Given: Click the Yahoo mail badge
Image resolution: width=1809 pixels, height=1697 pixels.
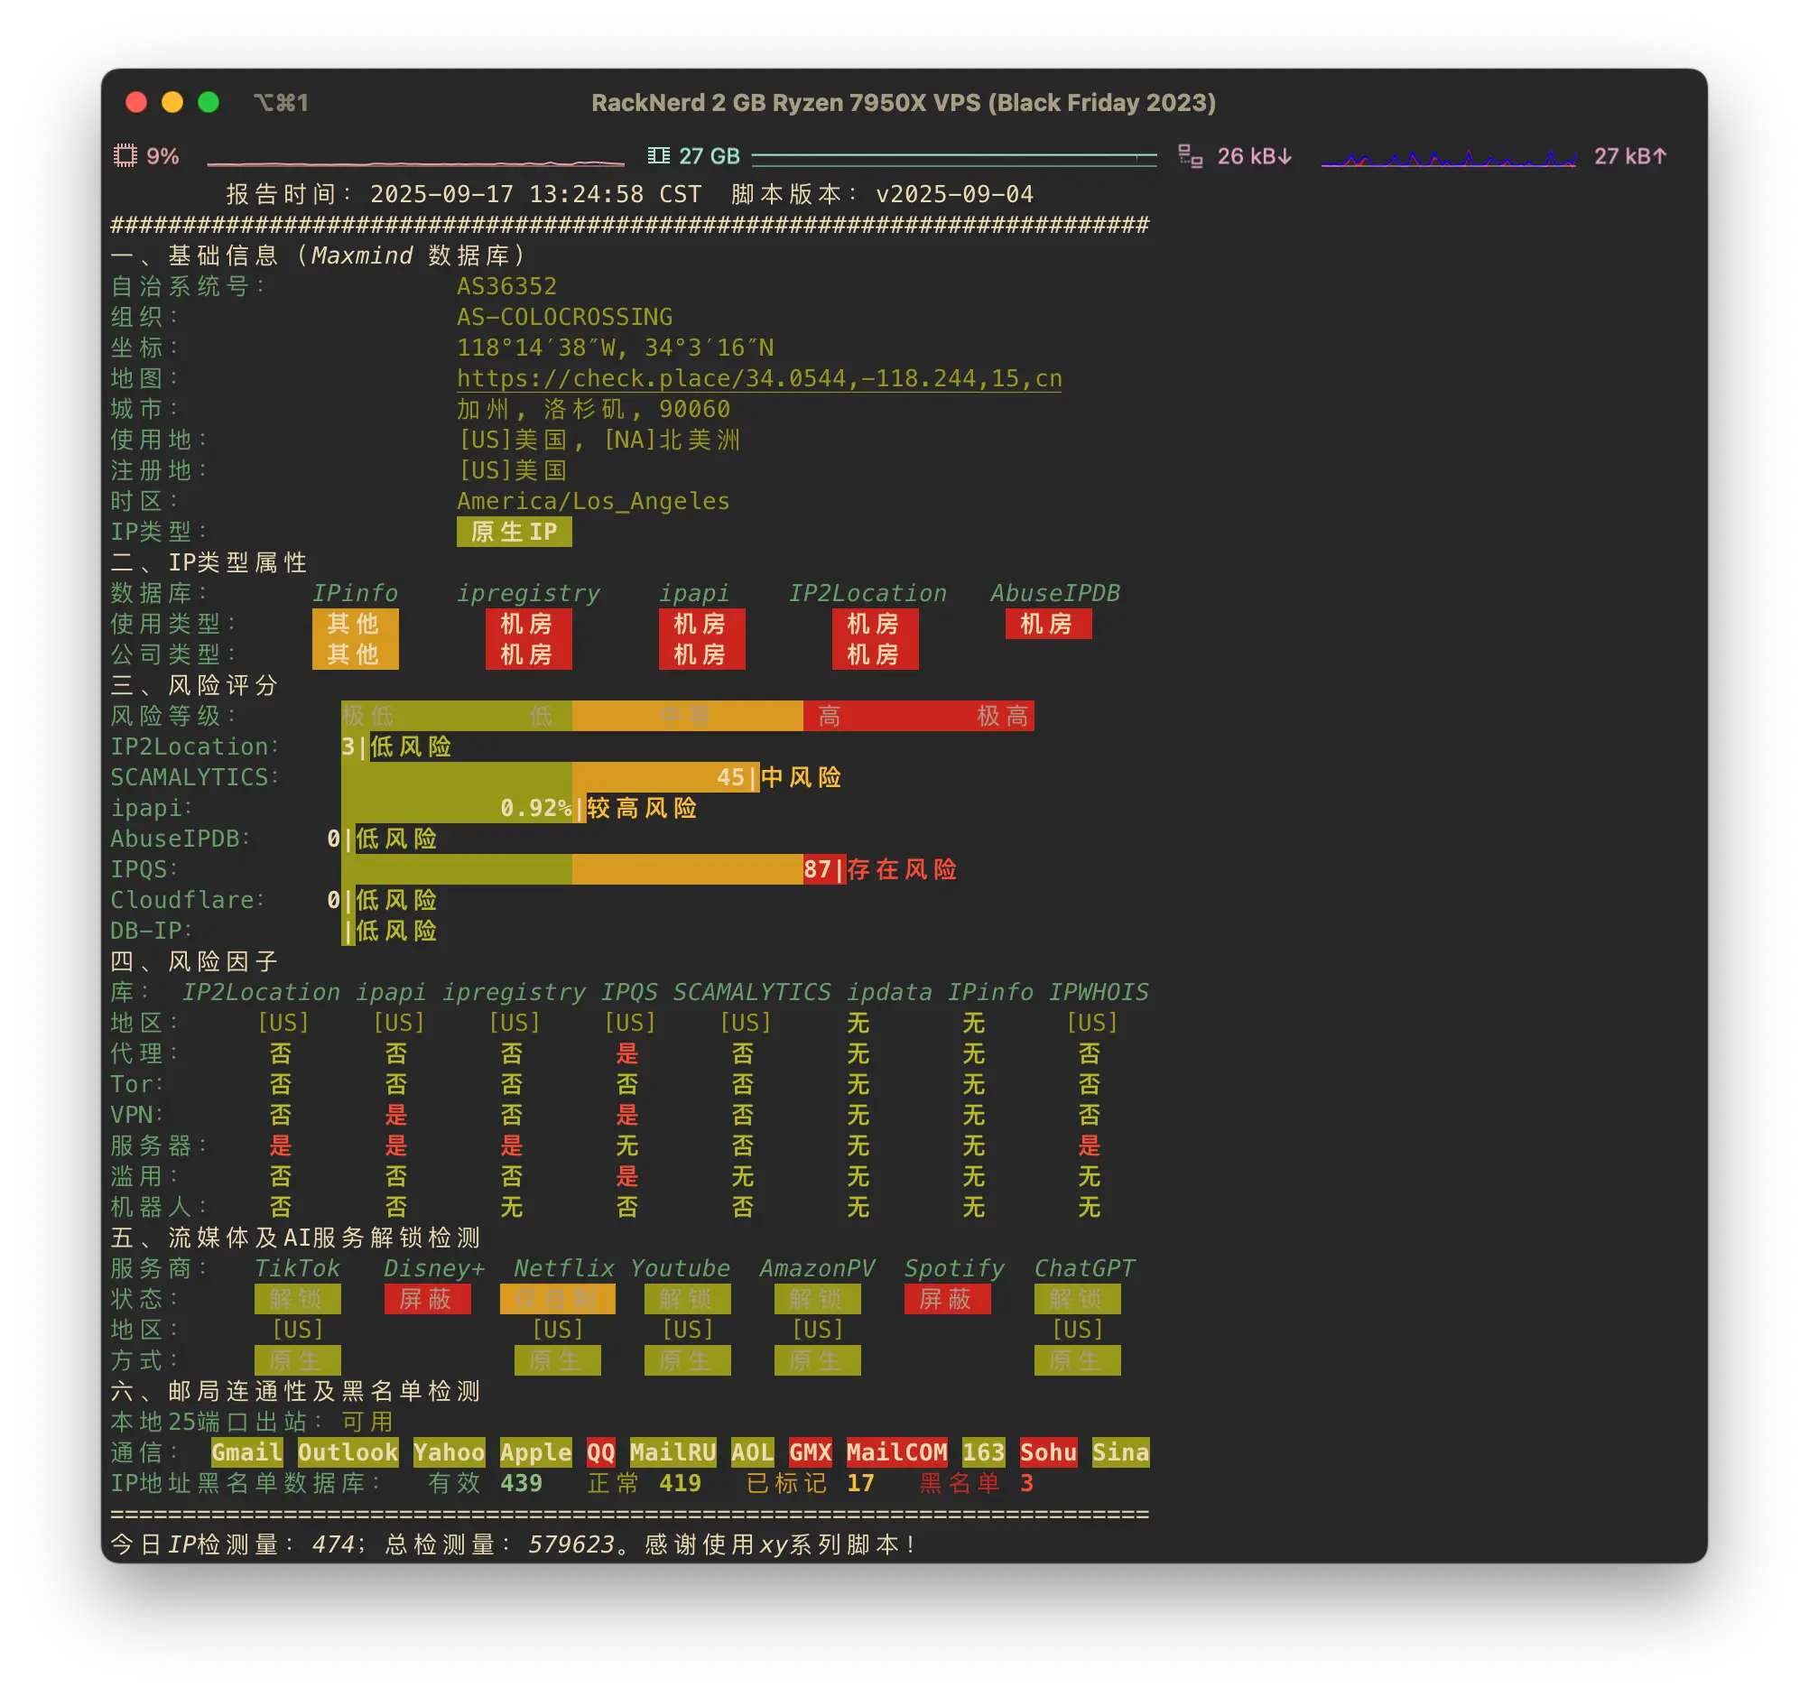Looking at the screenshot, I should coord(449,1452).
